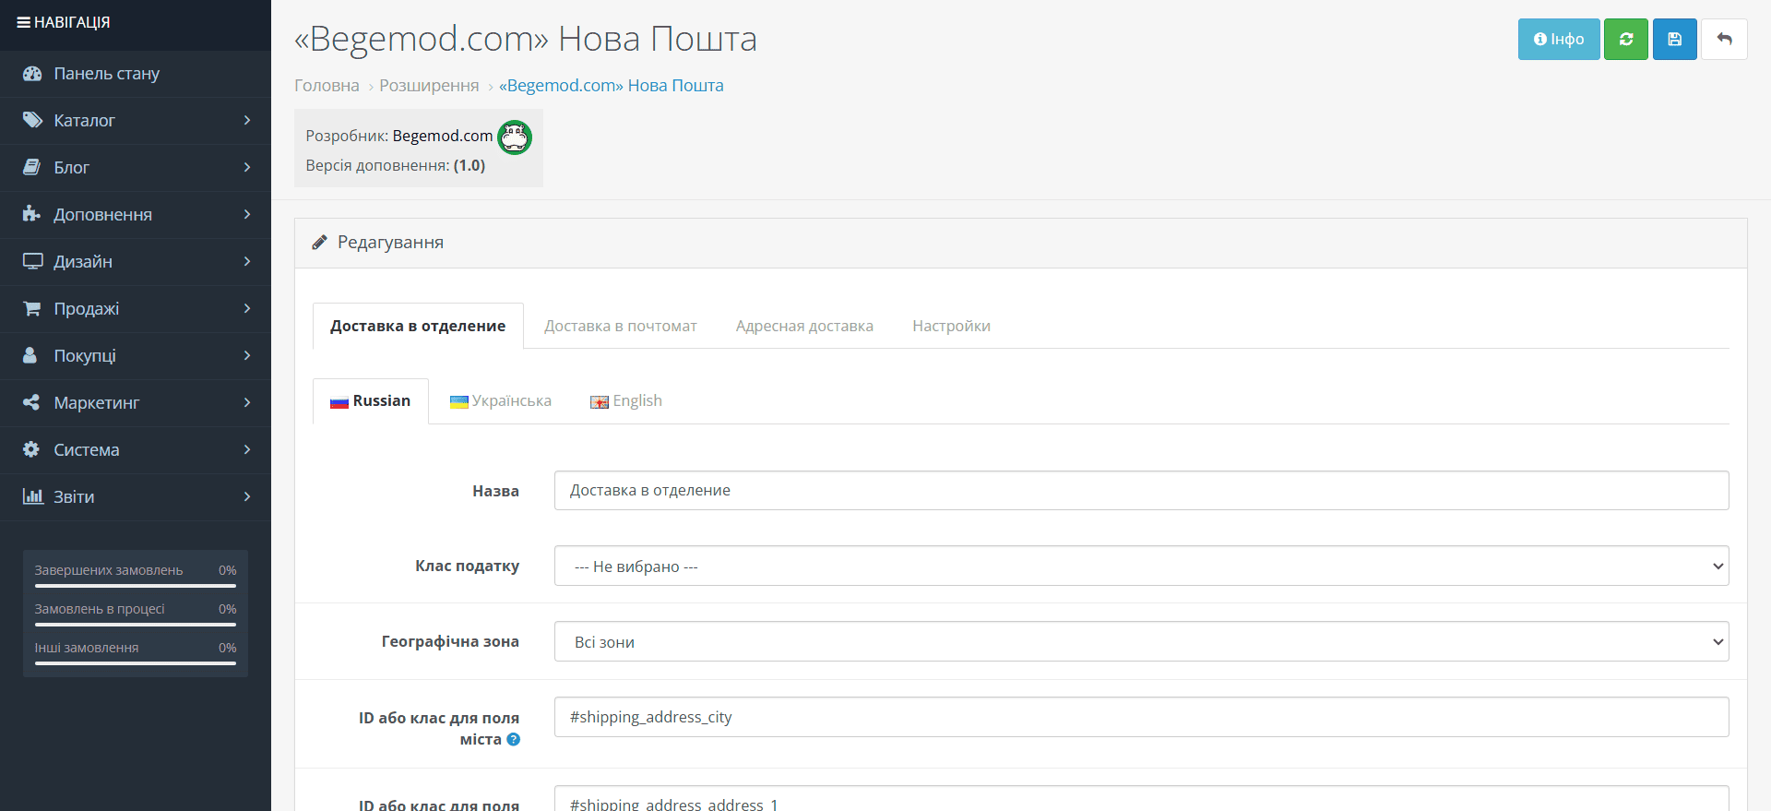Viewport: 1771px width, 811px height.
Task: Click the help icon next to міста label
Action: (x=514, y=739)
